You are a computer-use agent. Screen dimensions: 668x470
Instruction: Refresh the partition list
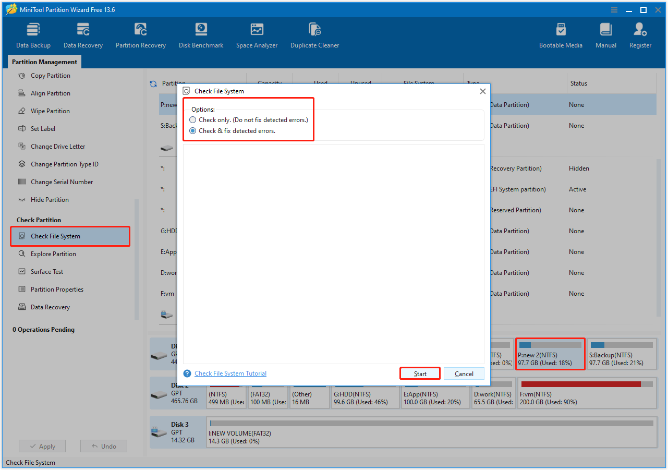tap(153, 83)
